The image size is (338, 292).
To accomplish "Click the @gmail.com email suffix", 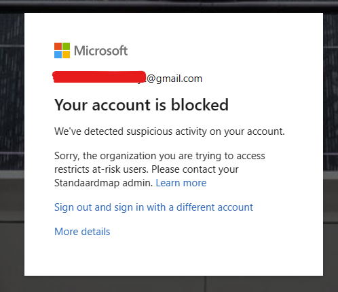I will tap(174, 79).
